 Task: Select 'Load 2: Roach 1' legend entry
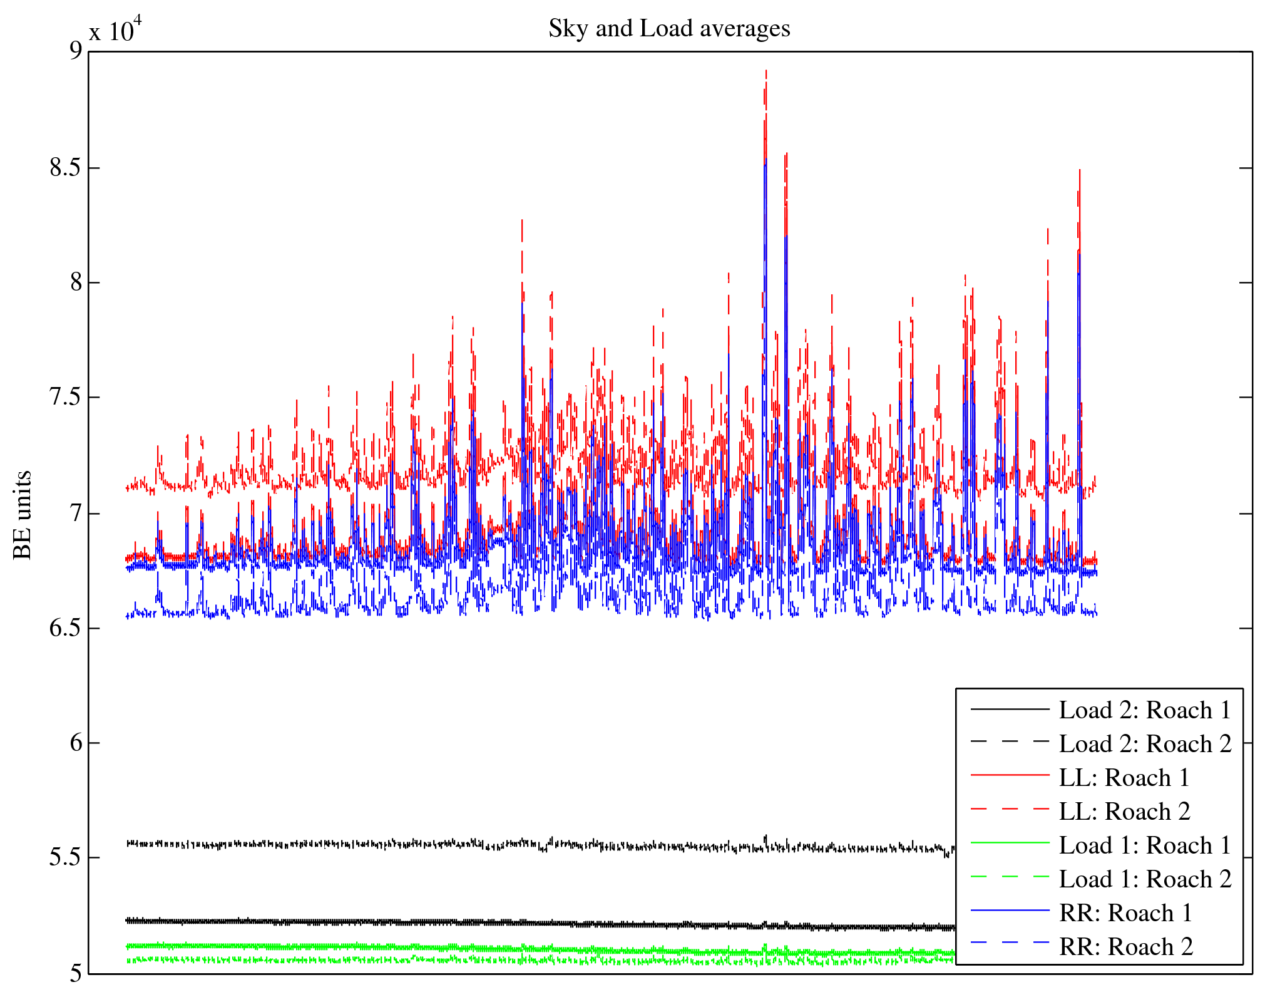(x=1145, y=710)
